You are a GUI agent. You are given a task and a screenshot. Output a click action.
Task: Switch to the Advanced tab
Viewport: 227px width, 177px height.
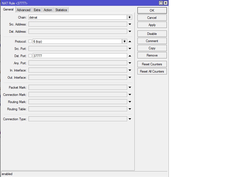click(x=24, y=10)
